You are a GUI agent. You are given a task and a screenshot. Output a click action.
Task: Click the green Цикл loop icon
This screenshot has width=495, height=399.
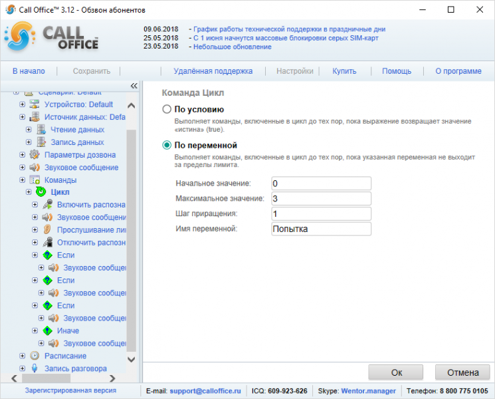tap(41, 192)
